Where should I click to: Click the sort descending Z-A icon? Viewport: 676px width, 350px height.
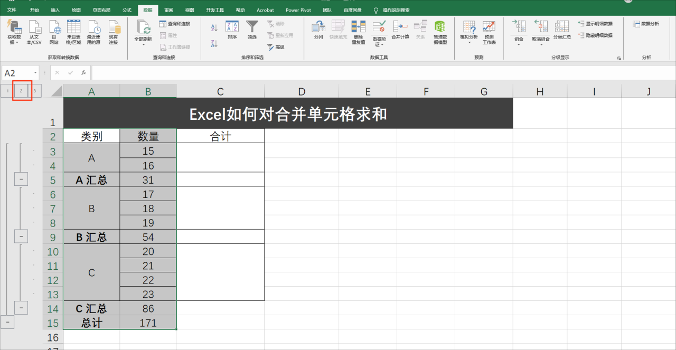tap(214, 44)
